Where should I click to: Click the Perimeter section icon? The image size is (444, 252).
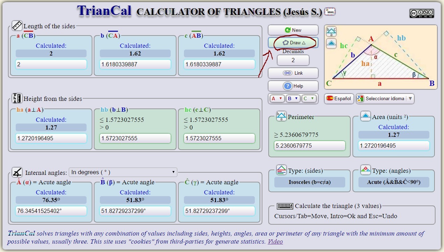[281, 117]
